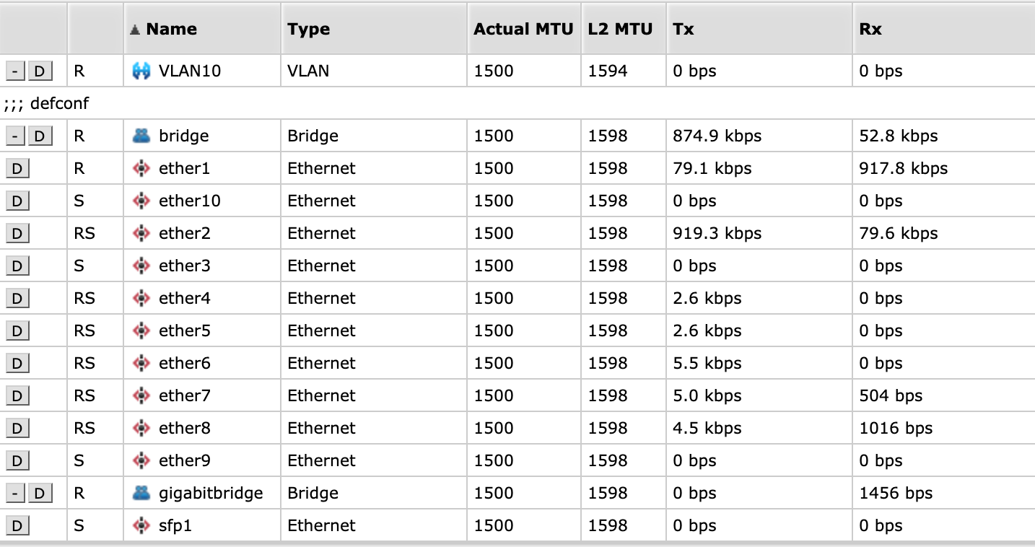
Task: Open the ether5 interface name link
Action: [x=184, y=331]
